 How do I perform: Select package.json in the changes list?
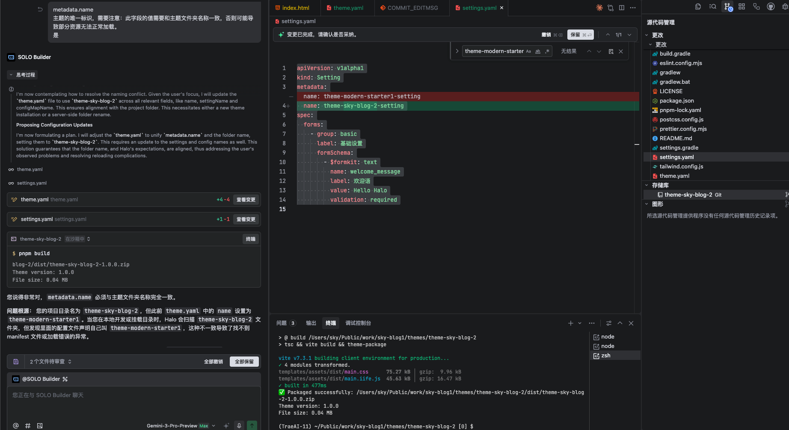[x=676, y=101]
